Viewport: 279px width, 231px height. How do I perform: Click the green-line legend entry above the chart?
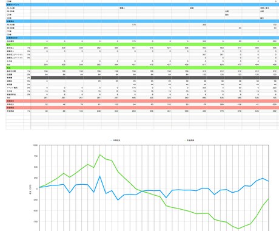tap(189, 140)
